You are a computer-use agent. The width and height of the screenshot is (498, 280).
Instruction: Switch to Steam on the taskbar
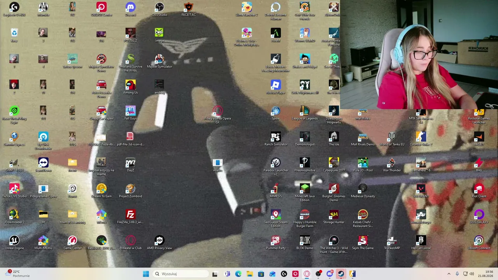pyautogui.click(x=341, y=274)
